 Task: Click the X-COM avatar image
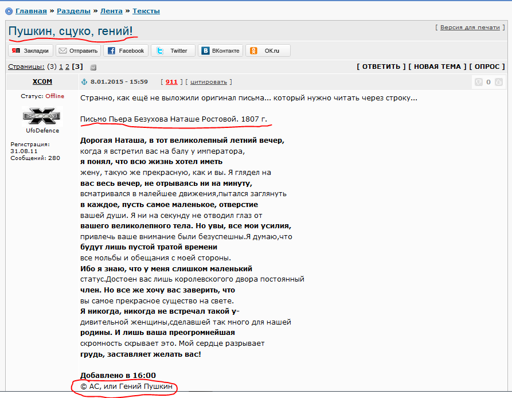point(42,116)
